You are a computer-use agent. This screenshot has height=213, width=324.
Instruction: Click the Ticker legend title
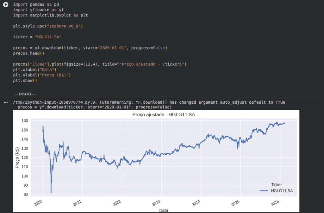(277, 184)
